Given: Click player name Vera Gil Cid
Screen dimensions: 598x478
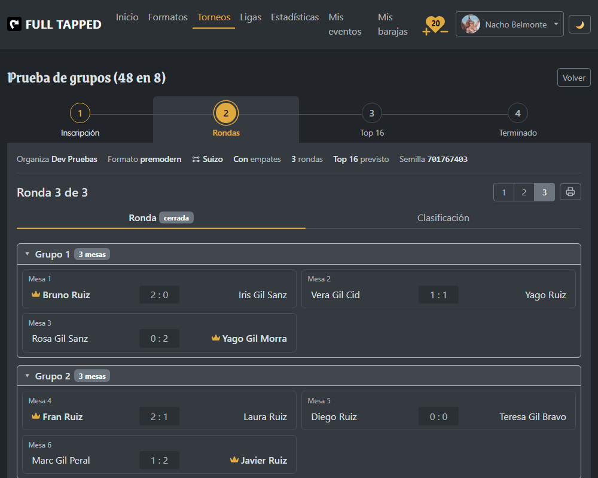Looking at the screenshot, I should (x=335, y=295).
